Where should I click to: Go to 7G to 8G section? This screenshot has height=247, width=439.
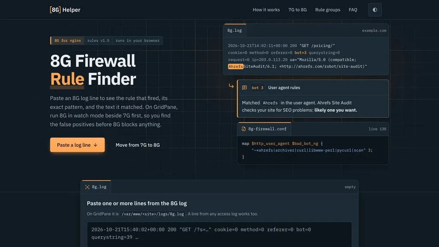298,10
